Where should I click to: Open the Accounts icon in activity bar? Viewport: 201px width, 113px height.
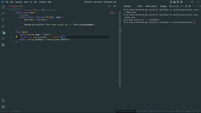(x=3, y=100)
